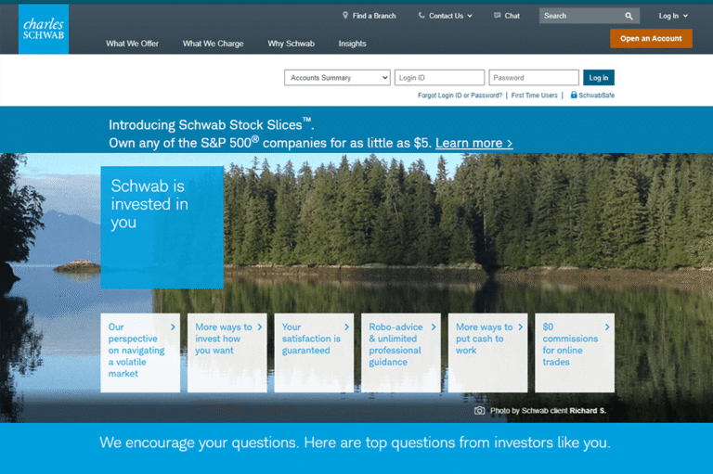Click the blue Log in button
The height and width of the screenshot is (474, 713).
[x=599, y=78]
